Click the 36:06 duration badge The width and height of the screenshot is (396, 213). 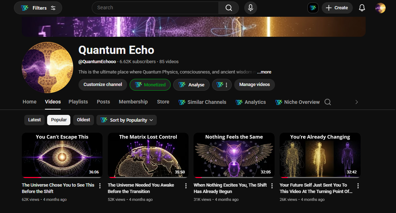point(94,172)
